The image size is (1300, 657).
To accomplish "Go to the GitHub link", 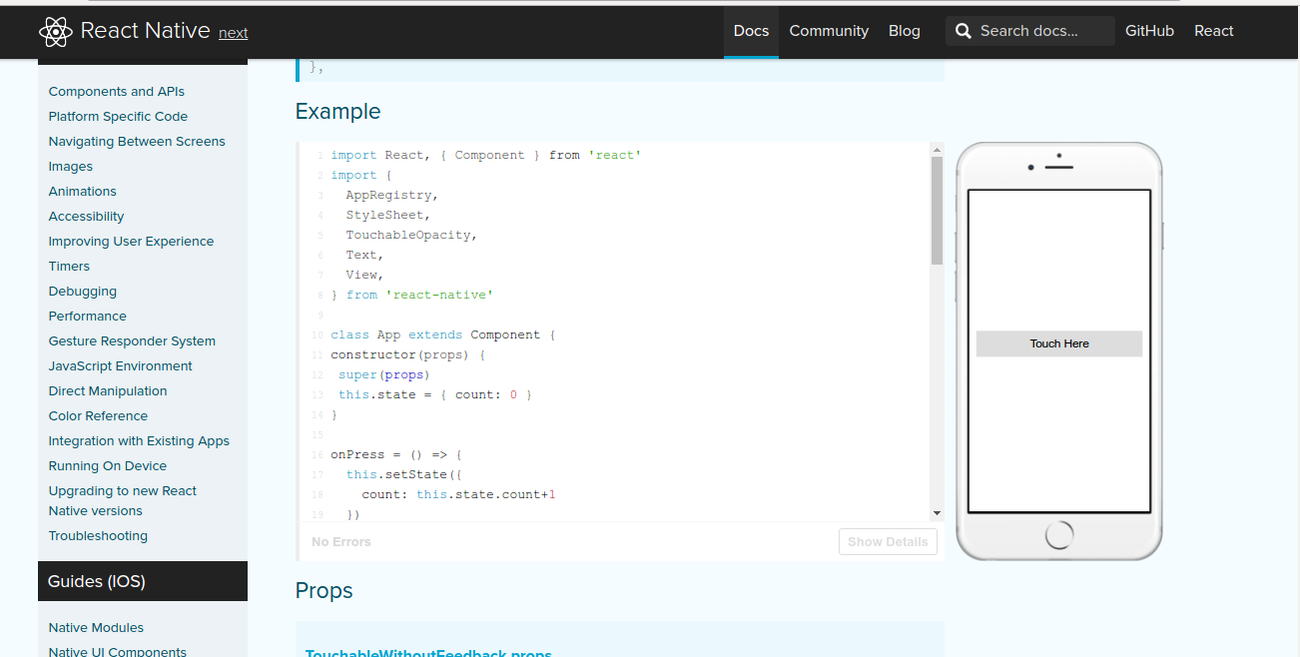I will (x=1149, y=31).
